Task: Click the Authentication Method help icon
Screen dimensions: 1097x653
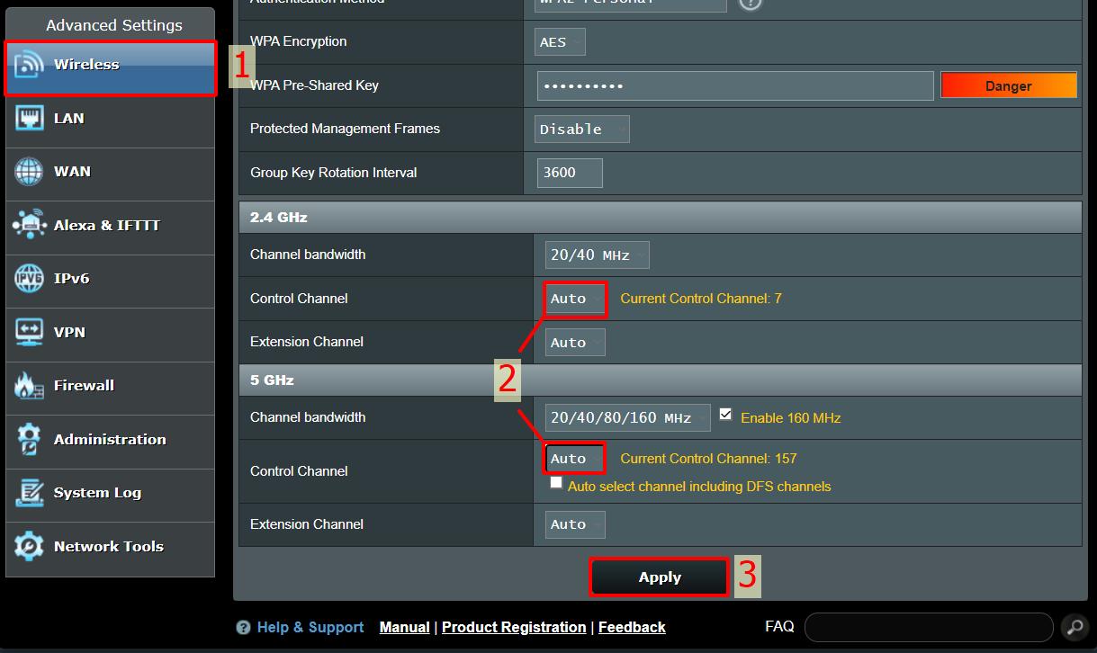Action: 750,3
